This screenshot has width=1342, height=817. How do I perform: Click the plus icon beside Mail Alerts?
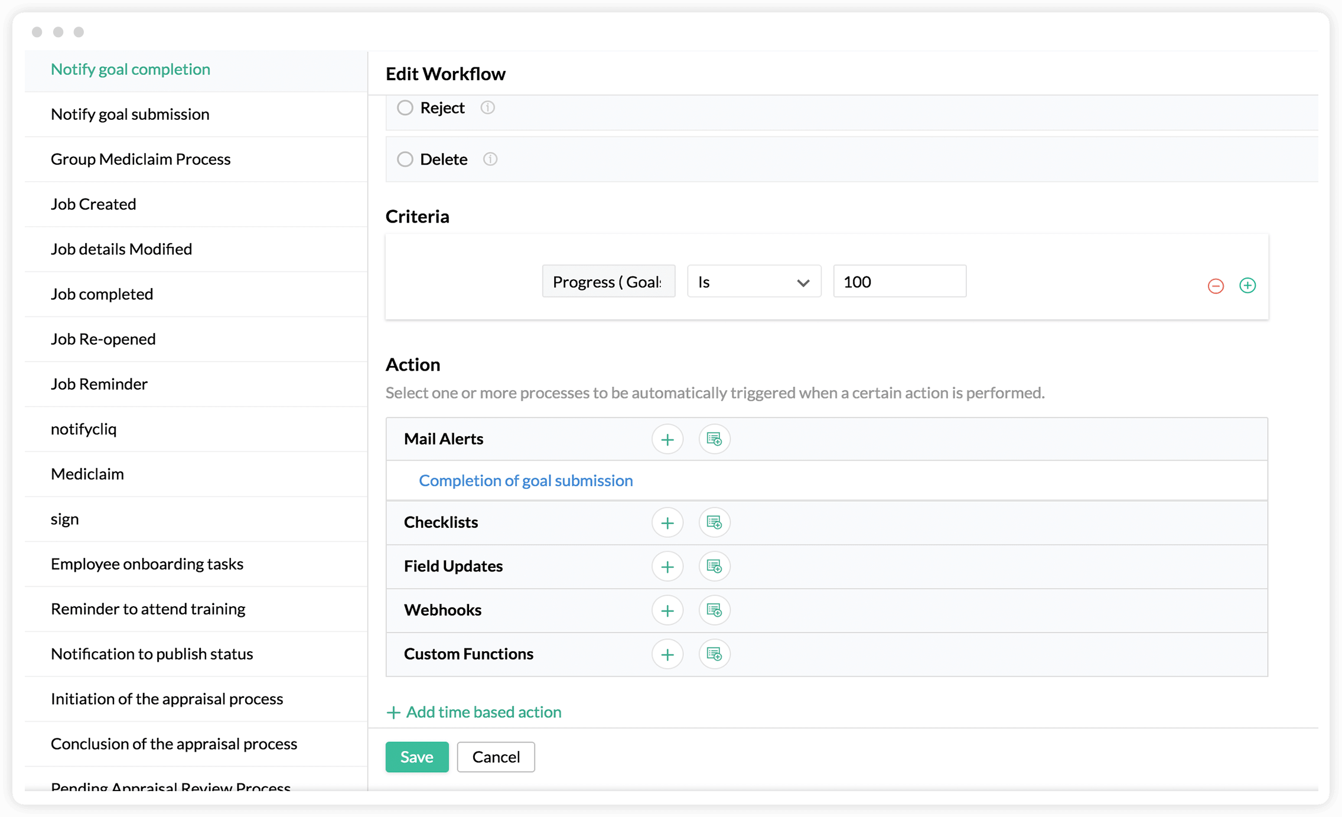point(667,439)
